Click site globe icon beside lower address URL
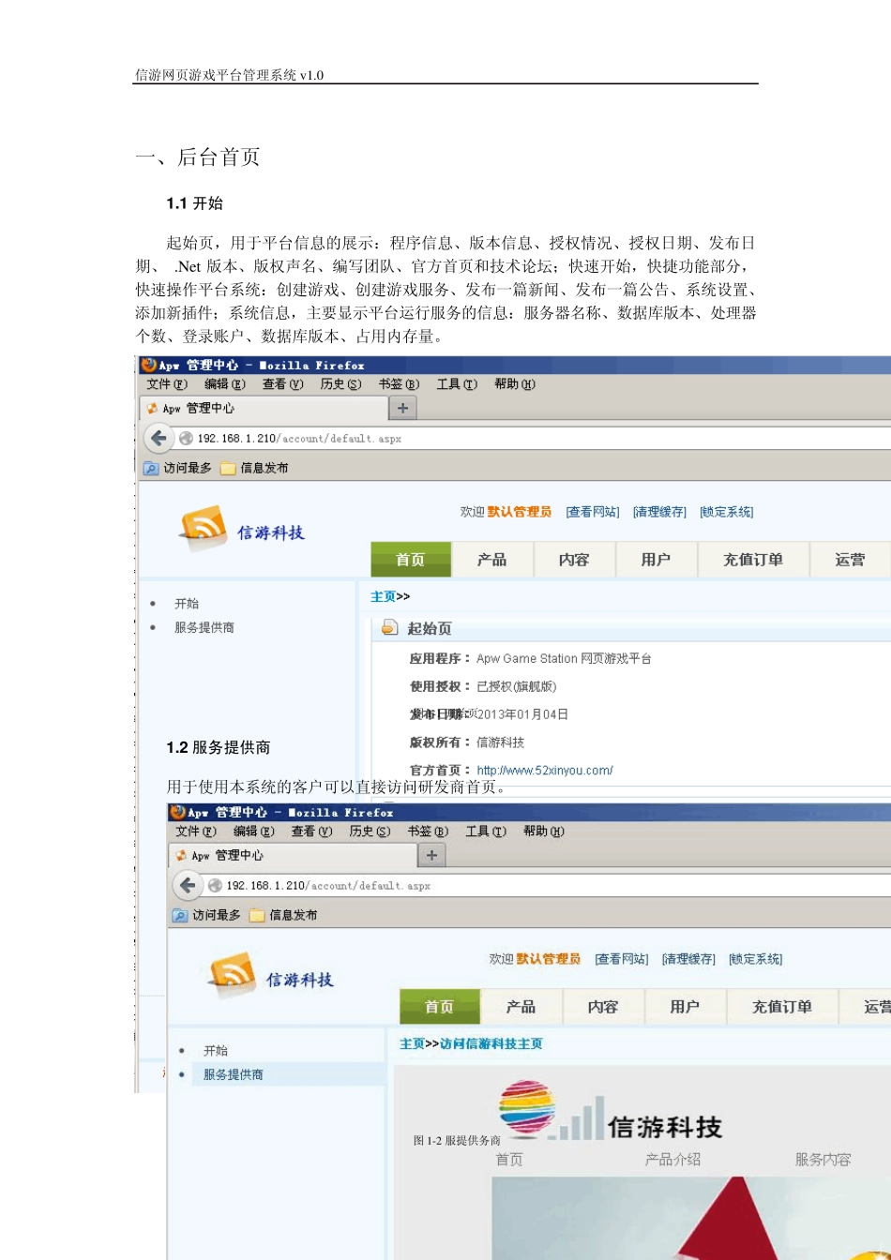The image size is (891, 1260). pyautogui.click(x=215, y=885)
